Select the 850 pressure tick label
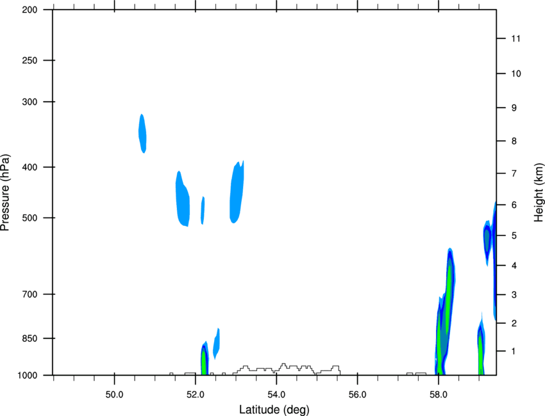Viewport: 545px width, 416px height. 29,339
